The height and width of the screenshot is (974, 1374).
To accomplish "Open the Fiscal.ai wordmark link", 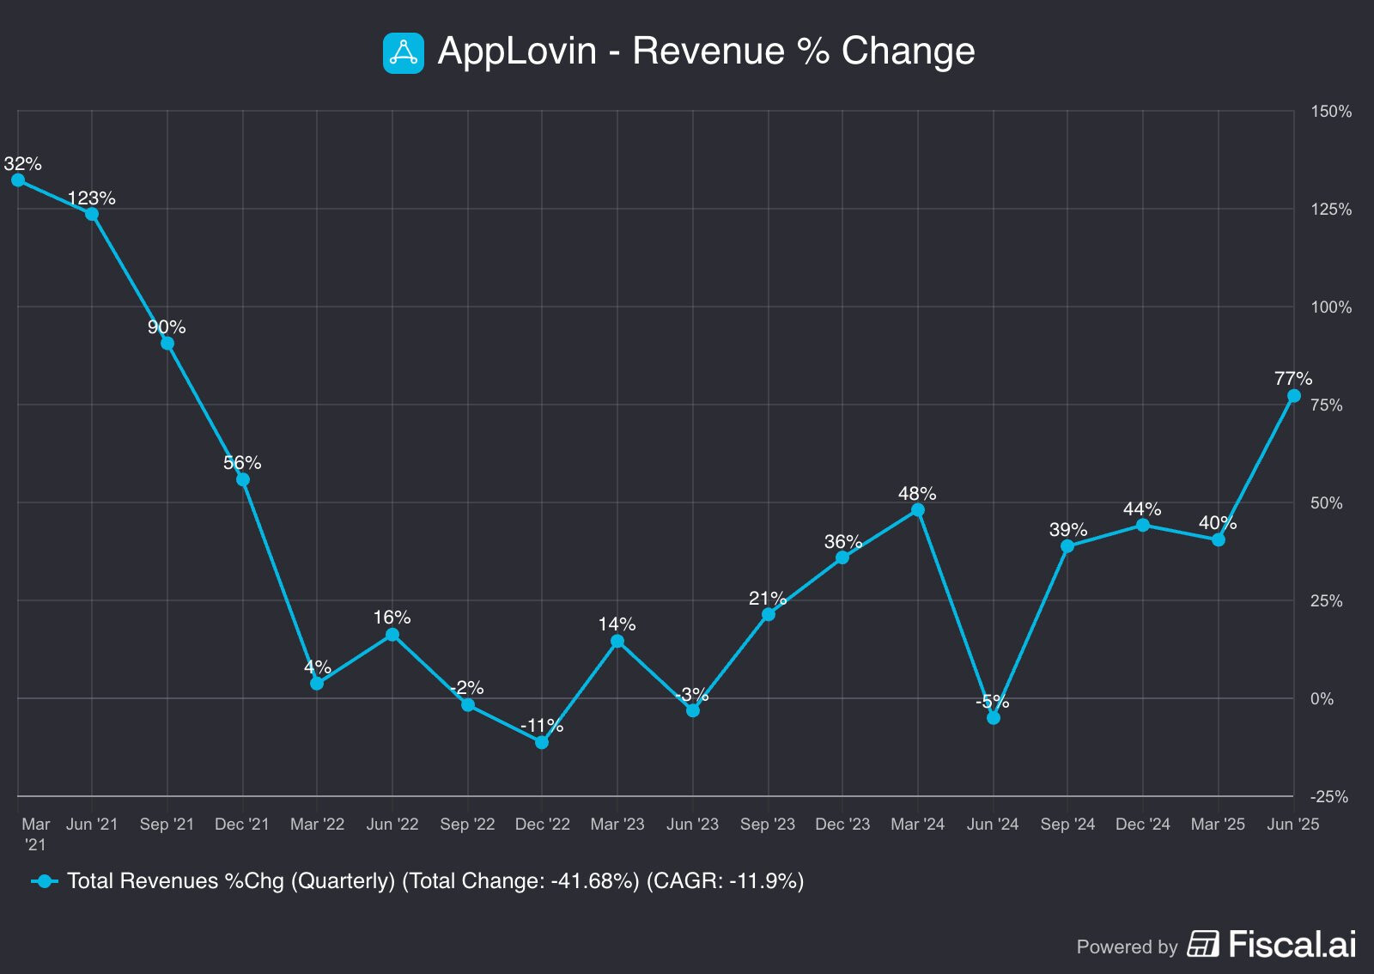I will click(x=1292, y=944).
